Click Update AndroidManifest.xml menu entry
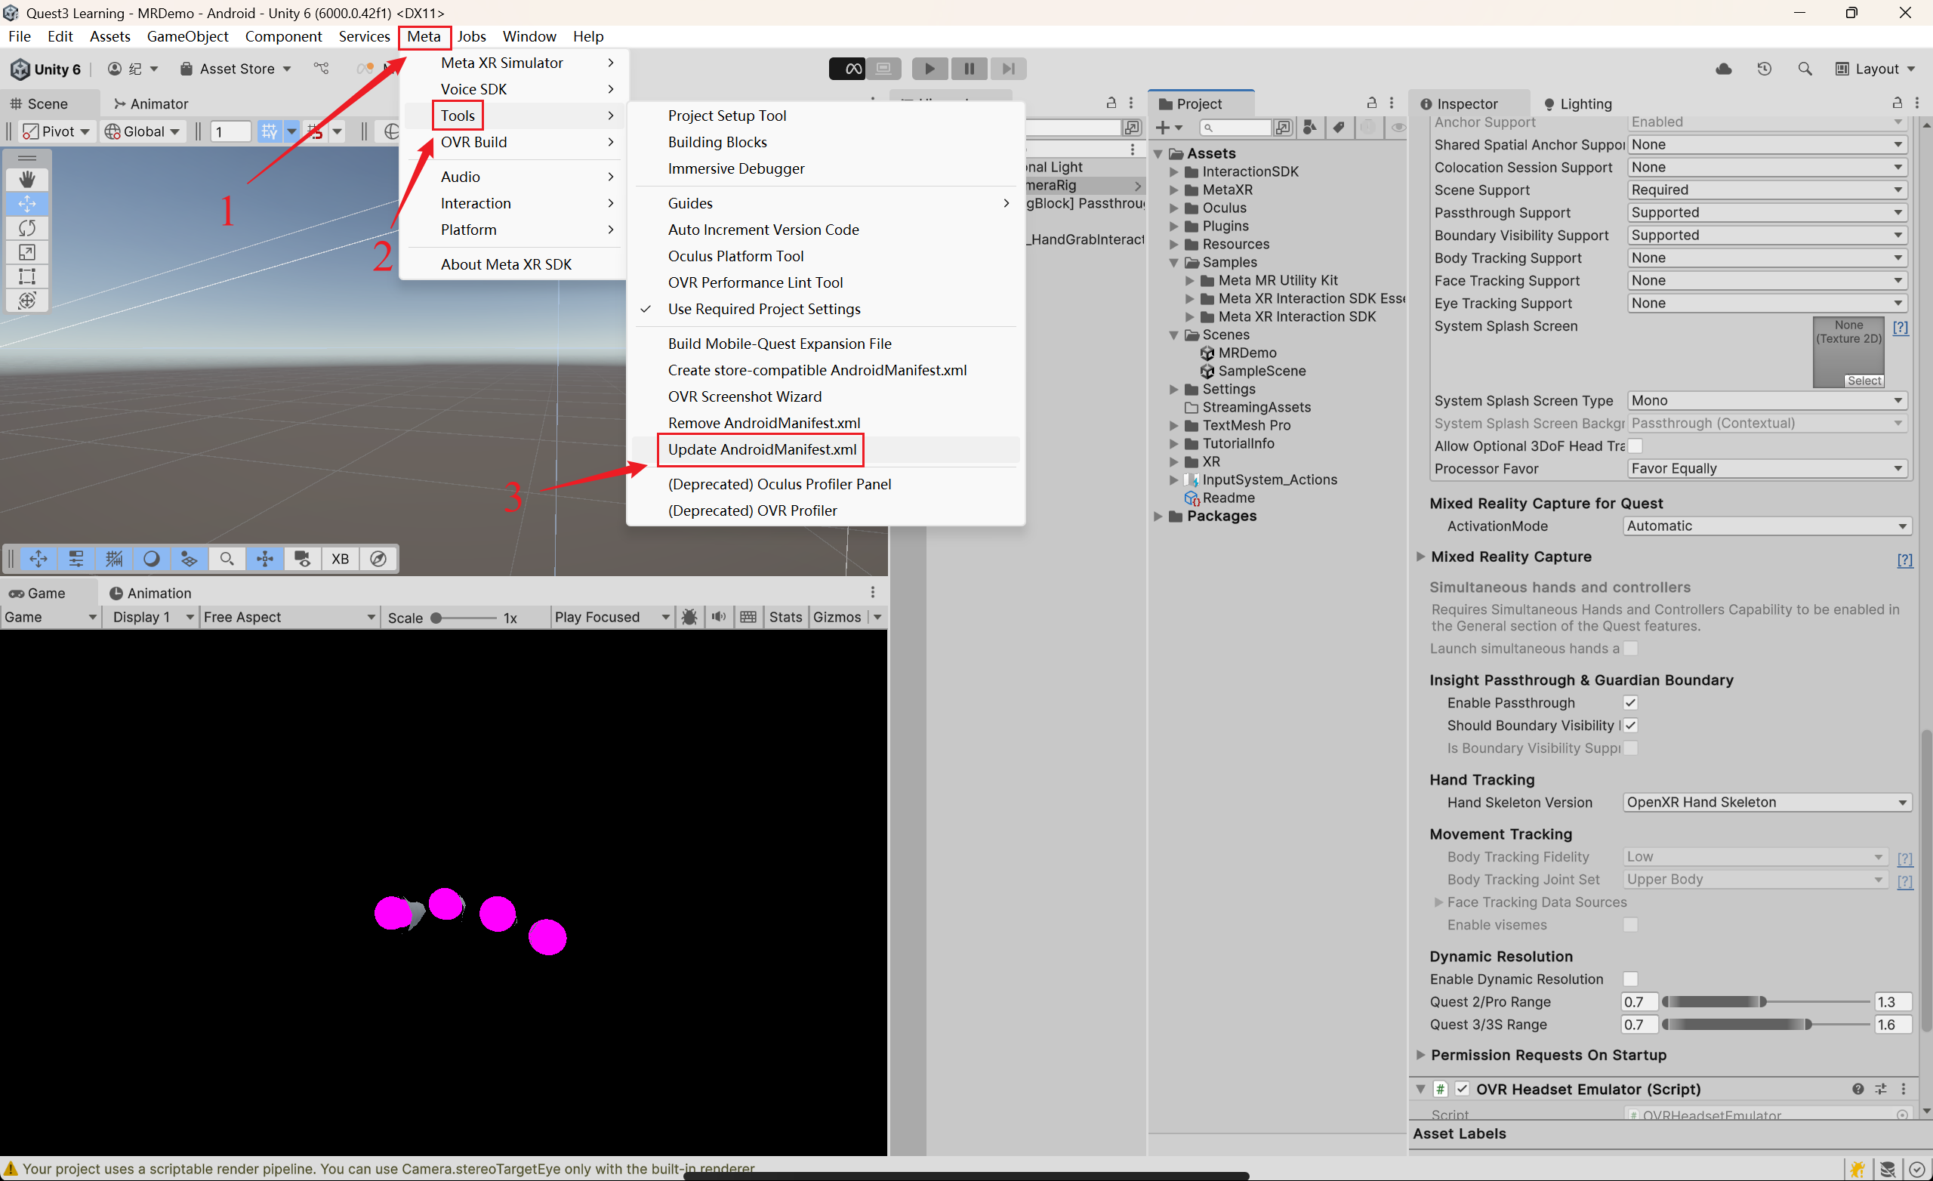Screen dimensions: 1933x1181 click(x=761, y=449)
